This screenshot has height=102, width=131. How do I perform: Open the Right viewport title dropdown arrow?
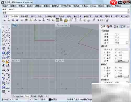(63, 61)
